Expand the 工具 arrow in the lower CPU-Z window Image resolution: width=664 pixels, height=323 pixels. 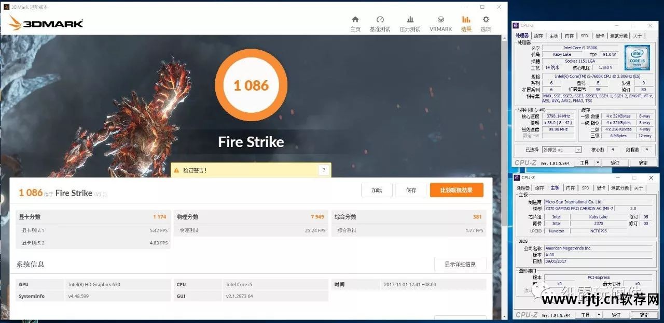pos(598,315)
